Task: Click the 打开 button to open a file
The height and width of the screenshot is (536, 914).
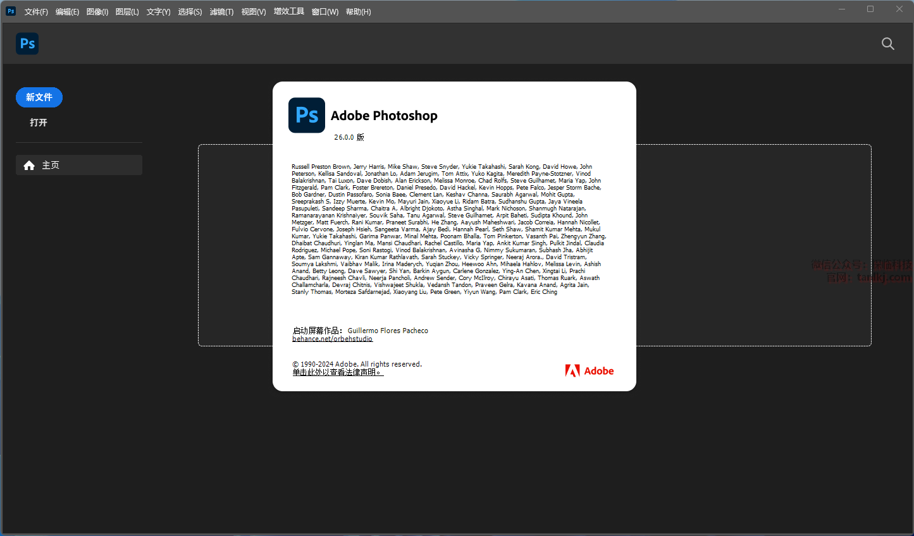Action: [39, 123]
